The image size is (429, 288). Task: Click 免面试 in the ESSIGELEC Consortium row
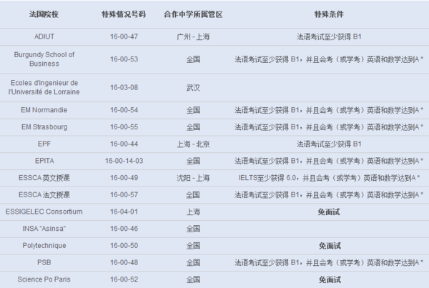(329, 212)
